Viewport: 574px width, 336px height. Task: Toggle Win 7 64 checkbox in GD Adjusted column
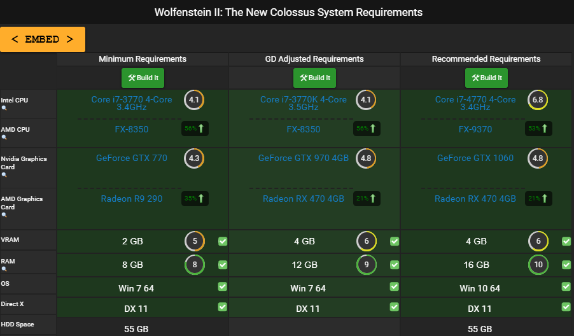click(x=395, y=286)
